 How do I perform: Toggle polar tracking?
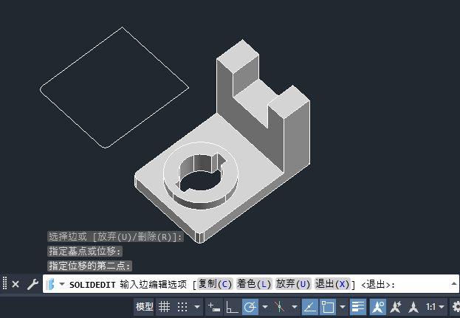(250, 307)
